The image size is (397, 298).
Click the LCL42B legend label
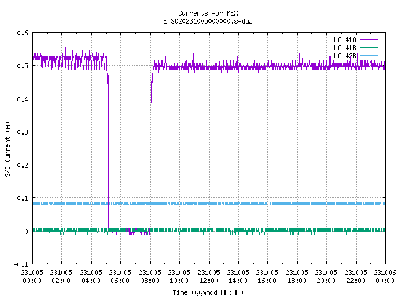coord(345,56)
